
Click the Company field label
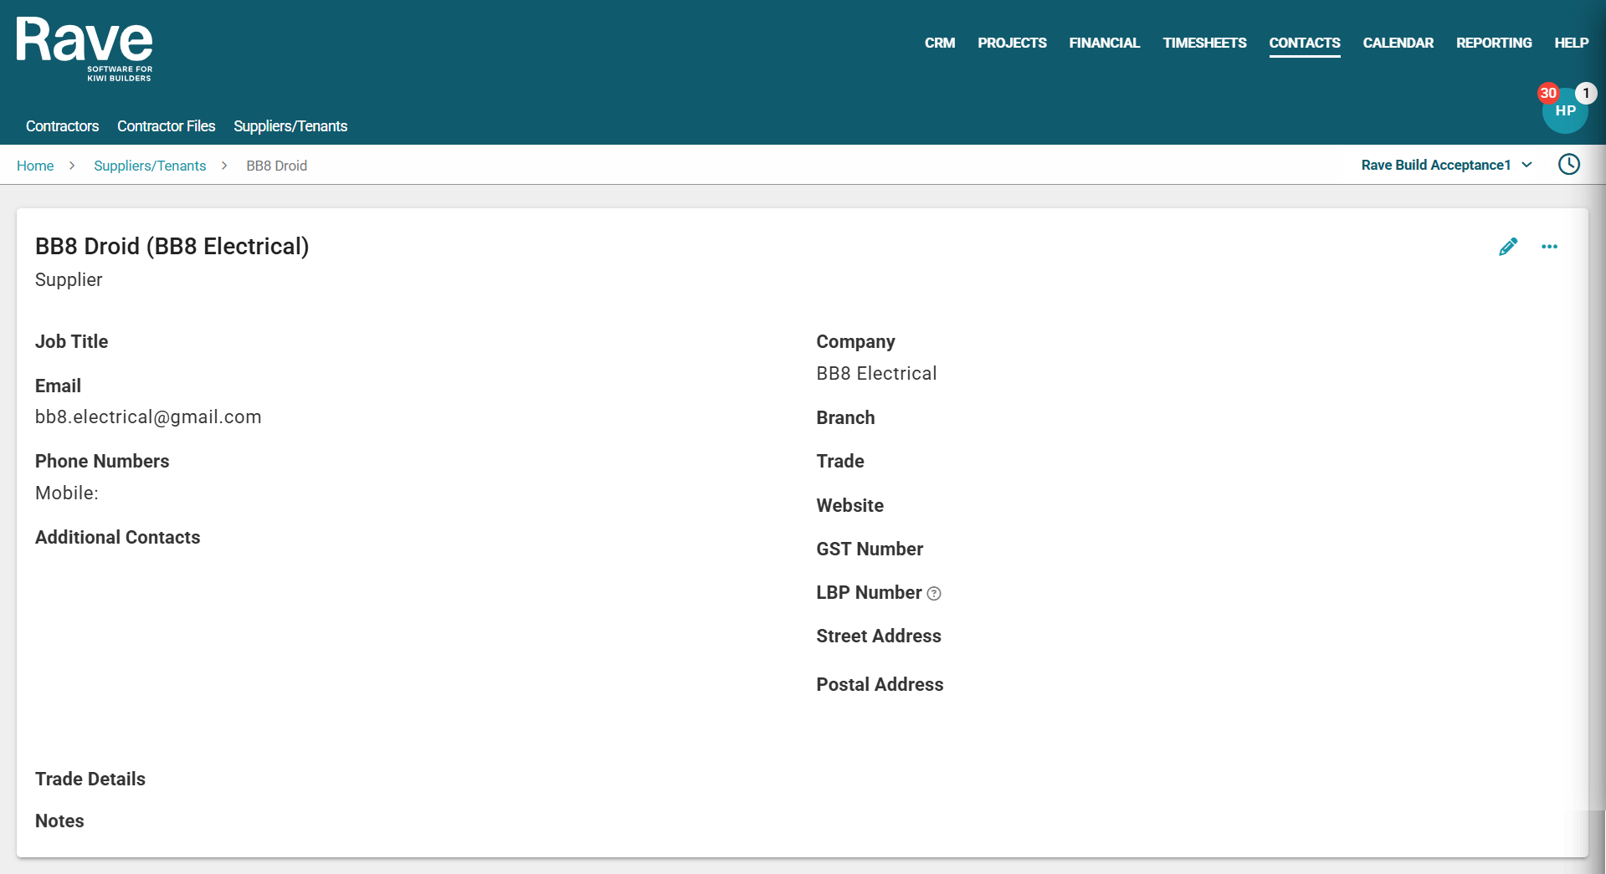855,342
